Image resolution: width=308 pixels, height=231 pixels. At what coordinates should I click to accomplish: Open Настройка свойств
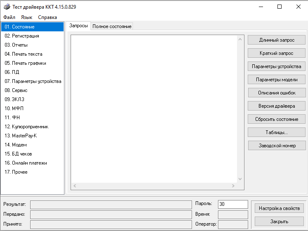(x=279, y=208)
